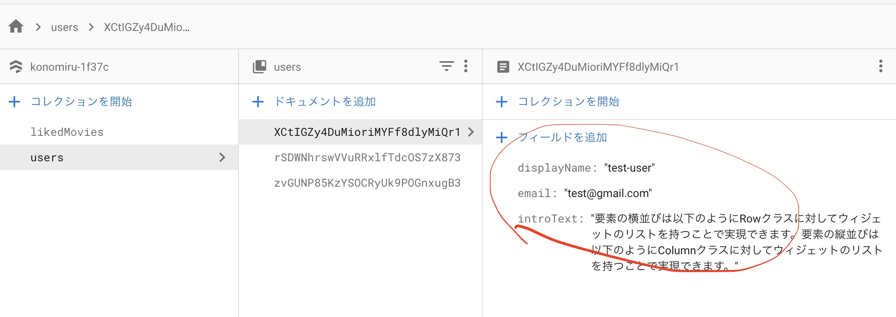Start a collection in the root panel
The width and height of the screenshot is (896, 317).
(x=81, y=102)
